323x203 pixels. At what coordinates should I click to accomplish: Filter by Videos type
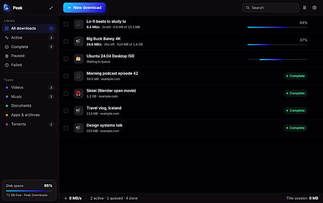(29, 87)
